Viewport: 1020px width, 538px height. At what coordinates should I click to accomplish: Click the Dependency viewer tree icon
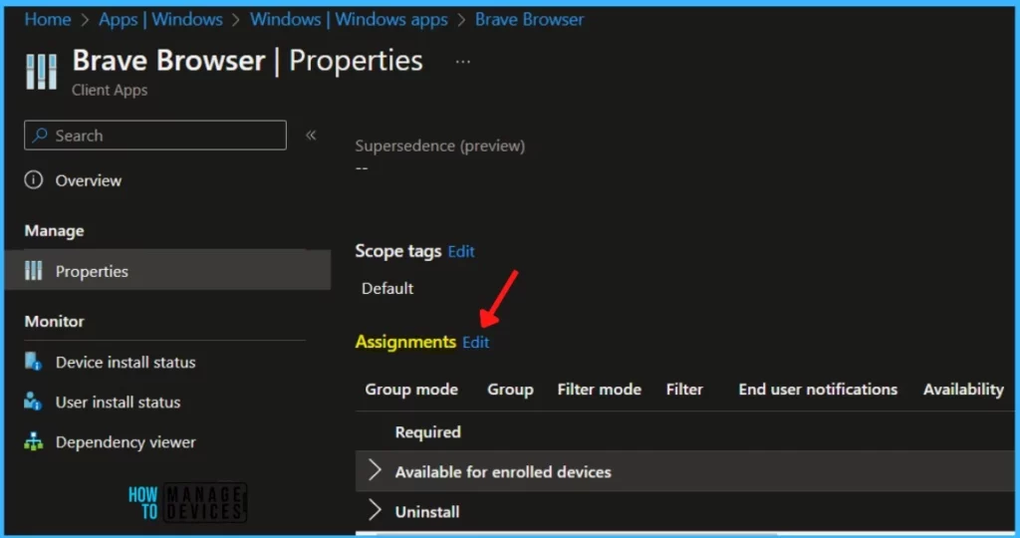33,441
